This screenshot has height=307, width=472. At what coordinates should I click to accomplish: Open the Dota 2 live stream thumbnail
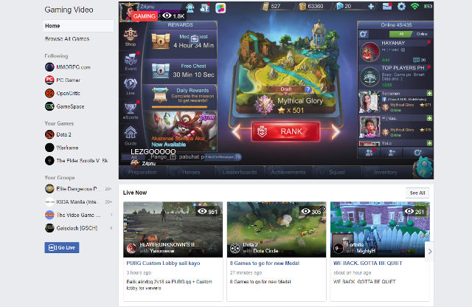(277, 230)
